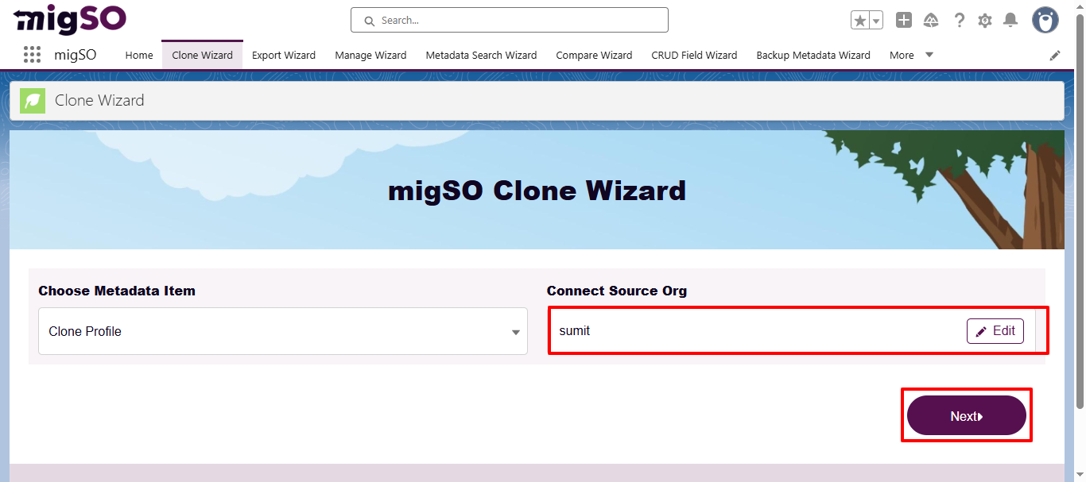Open Setup gear icon
The width and height of the screenshot is (1086, 482).
pos(985,21)
